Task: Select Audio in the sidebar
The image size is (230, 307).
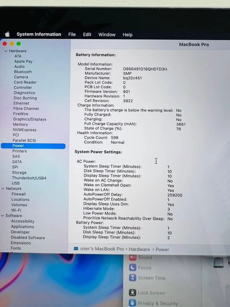Action: click(x=19, y=67)
